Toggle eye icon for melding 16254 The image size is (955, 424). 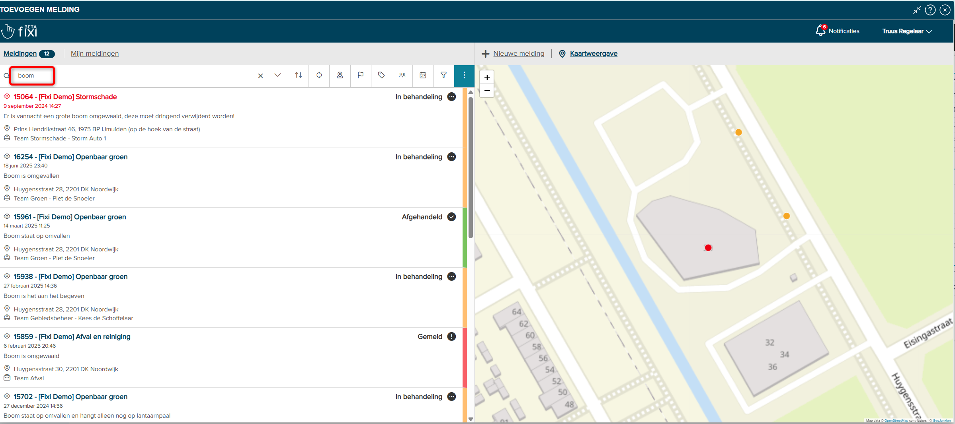7,156
